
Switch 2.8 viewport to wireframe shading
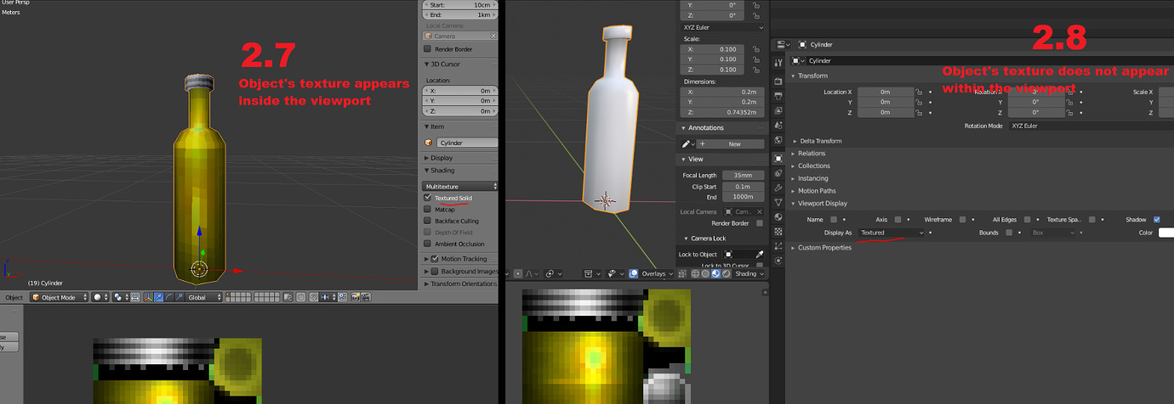tap(696, 274)
